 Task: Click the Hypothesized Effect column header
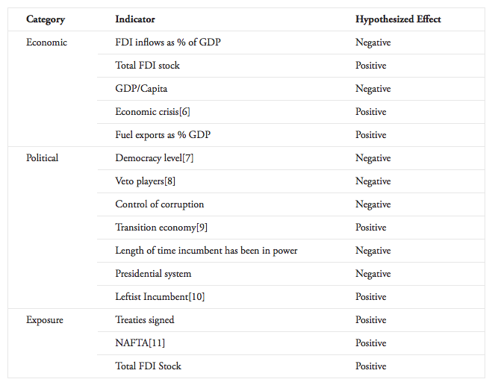tap(398, 19)
